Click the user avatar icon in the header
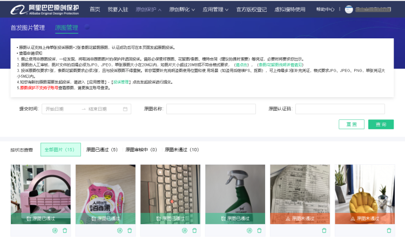Screen dimensions: 405x242 [349, 9]
